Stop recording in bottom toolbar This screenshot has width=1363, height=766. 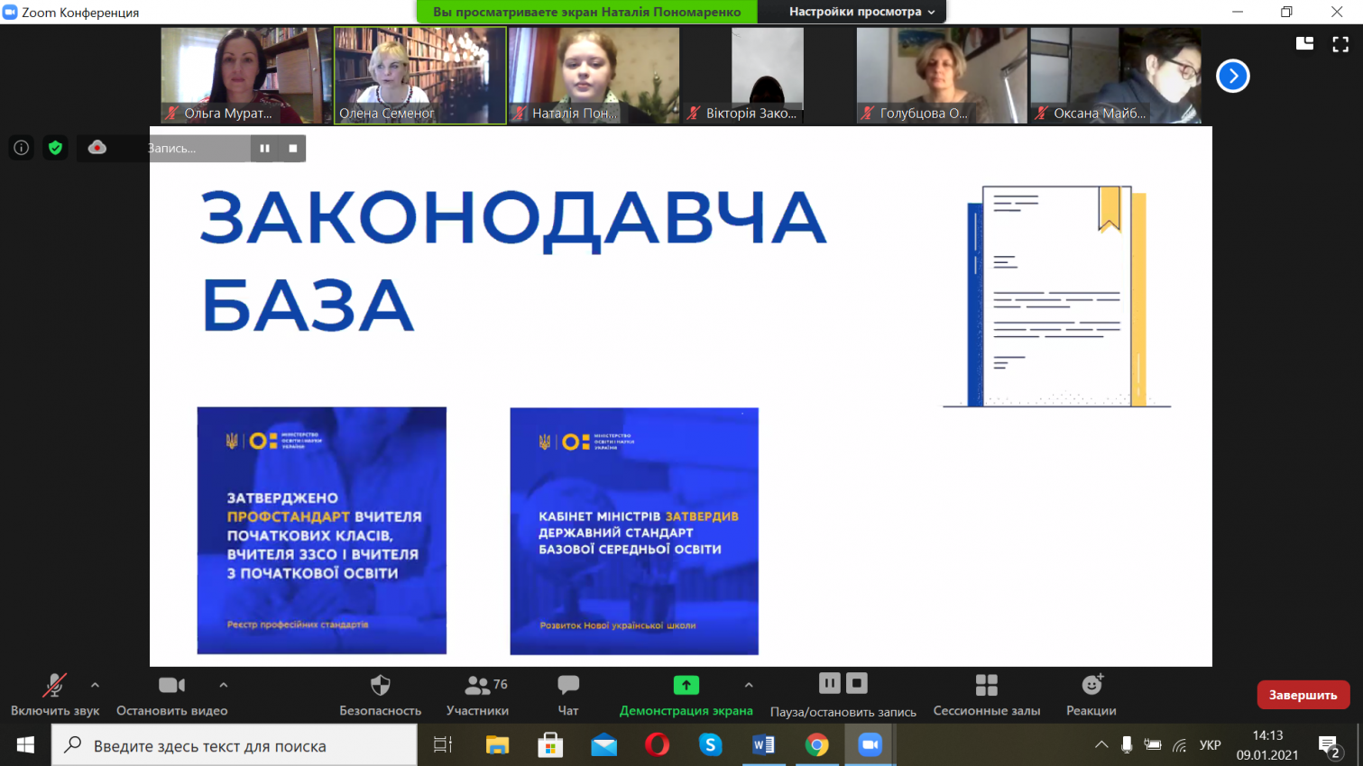[x=857, y=684]
